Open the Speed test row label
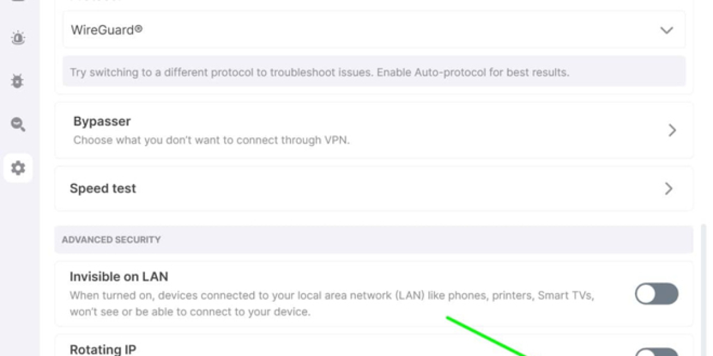713x356 pixels. tap(103, 189)
